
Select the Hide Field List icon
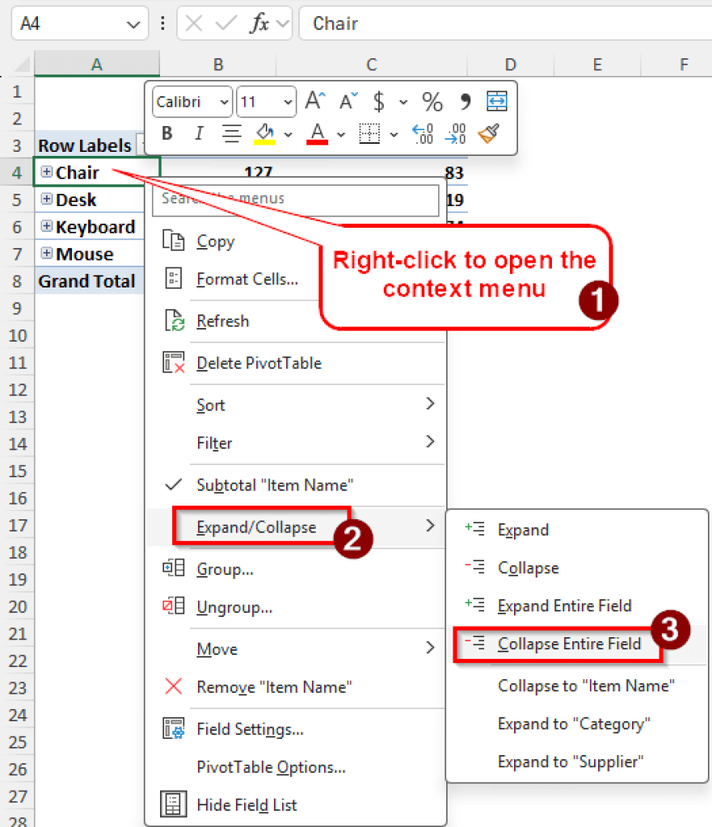pyautogui.click(x=173, y=804)
